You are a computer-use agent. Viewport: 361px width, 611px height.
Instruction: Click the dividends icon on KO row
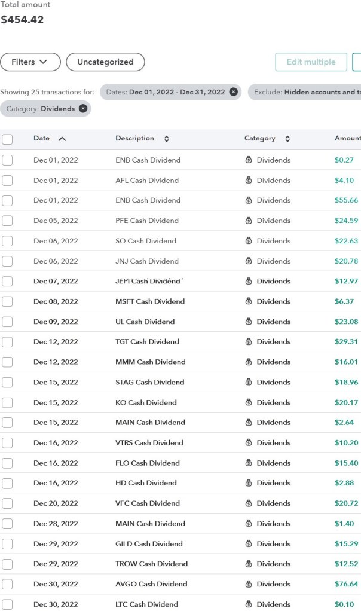(x=249, y=402)
